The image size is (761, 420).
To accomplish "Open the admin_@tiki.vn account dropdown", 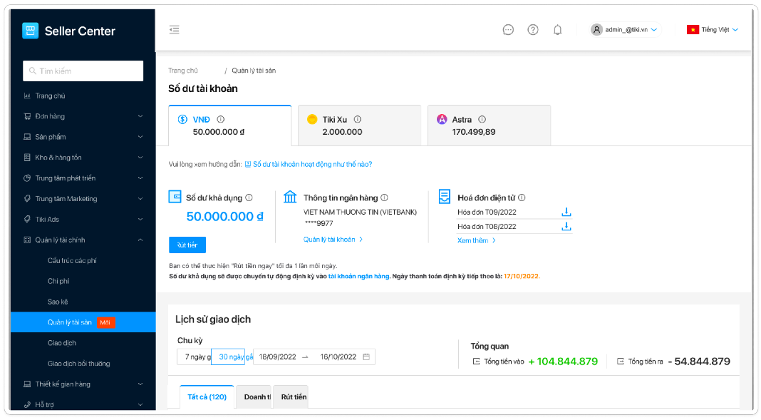I will tap(625, 30).
